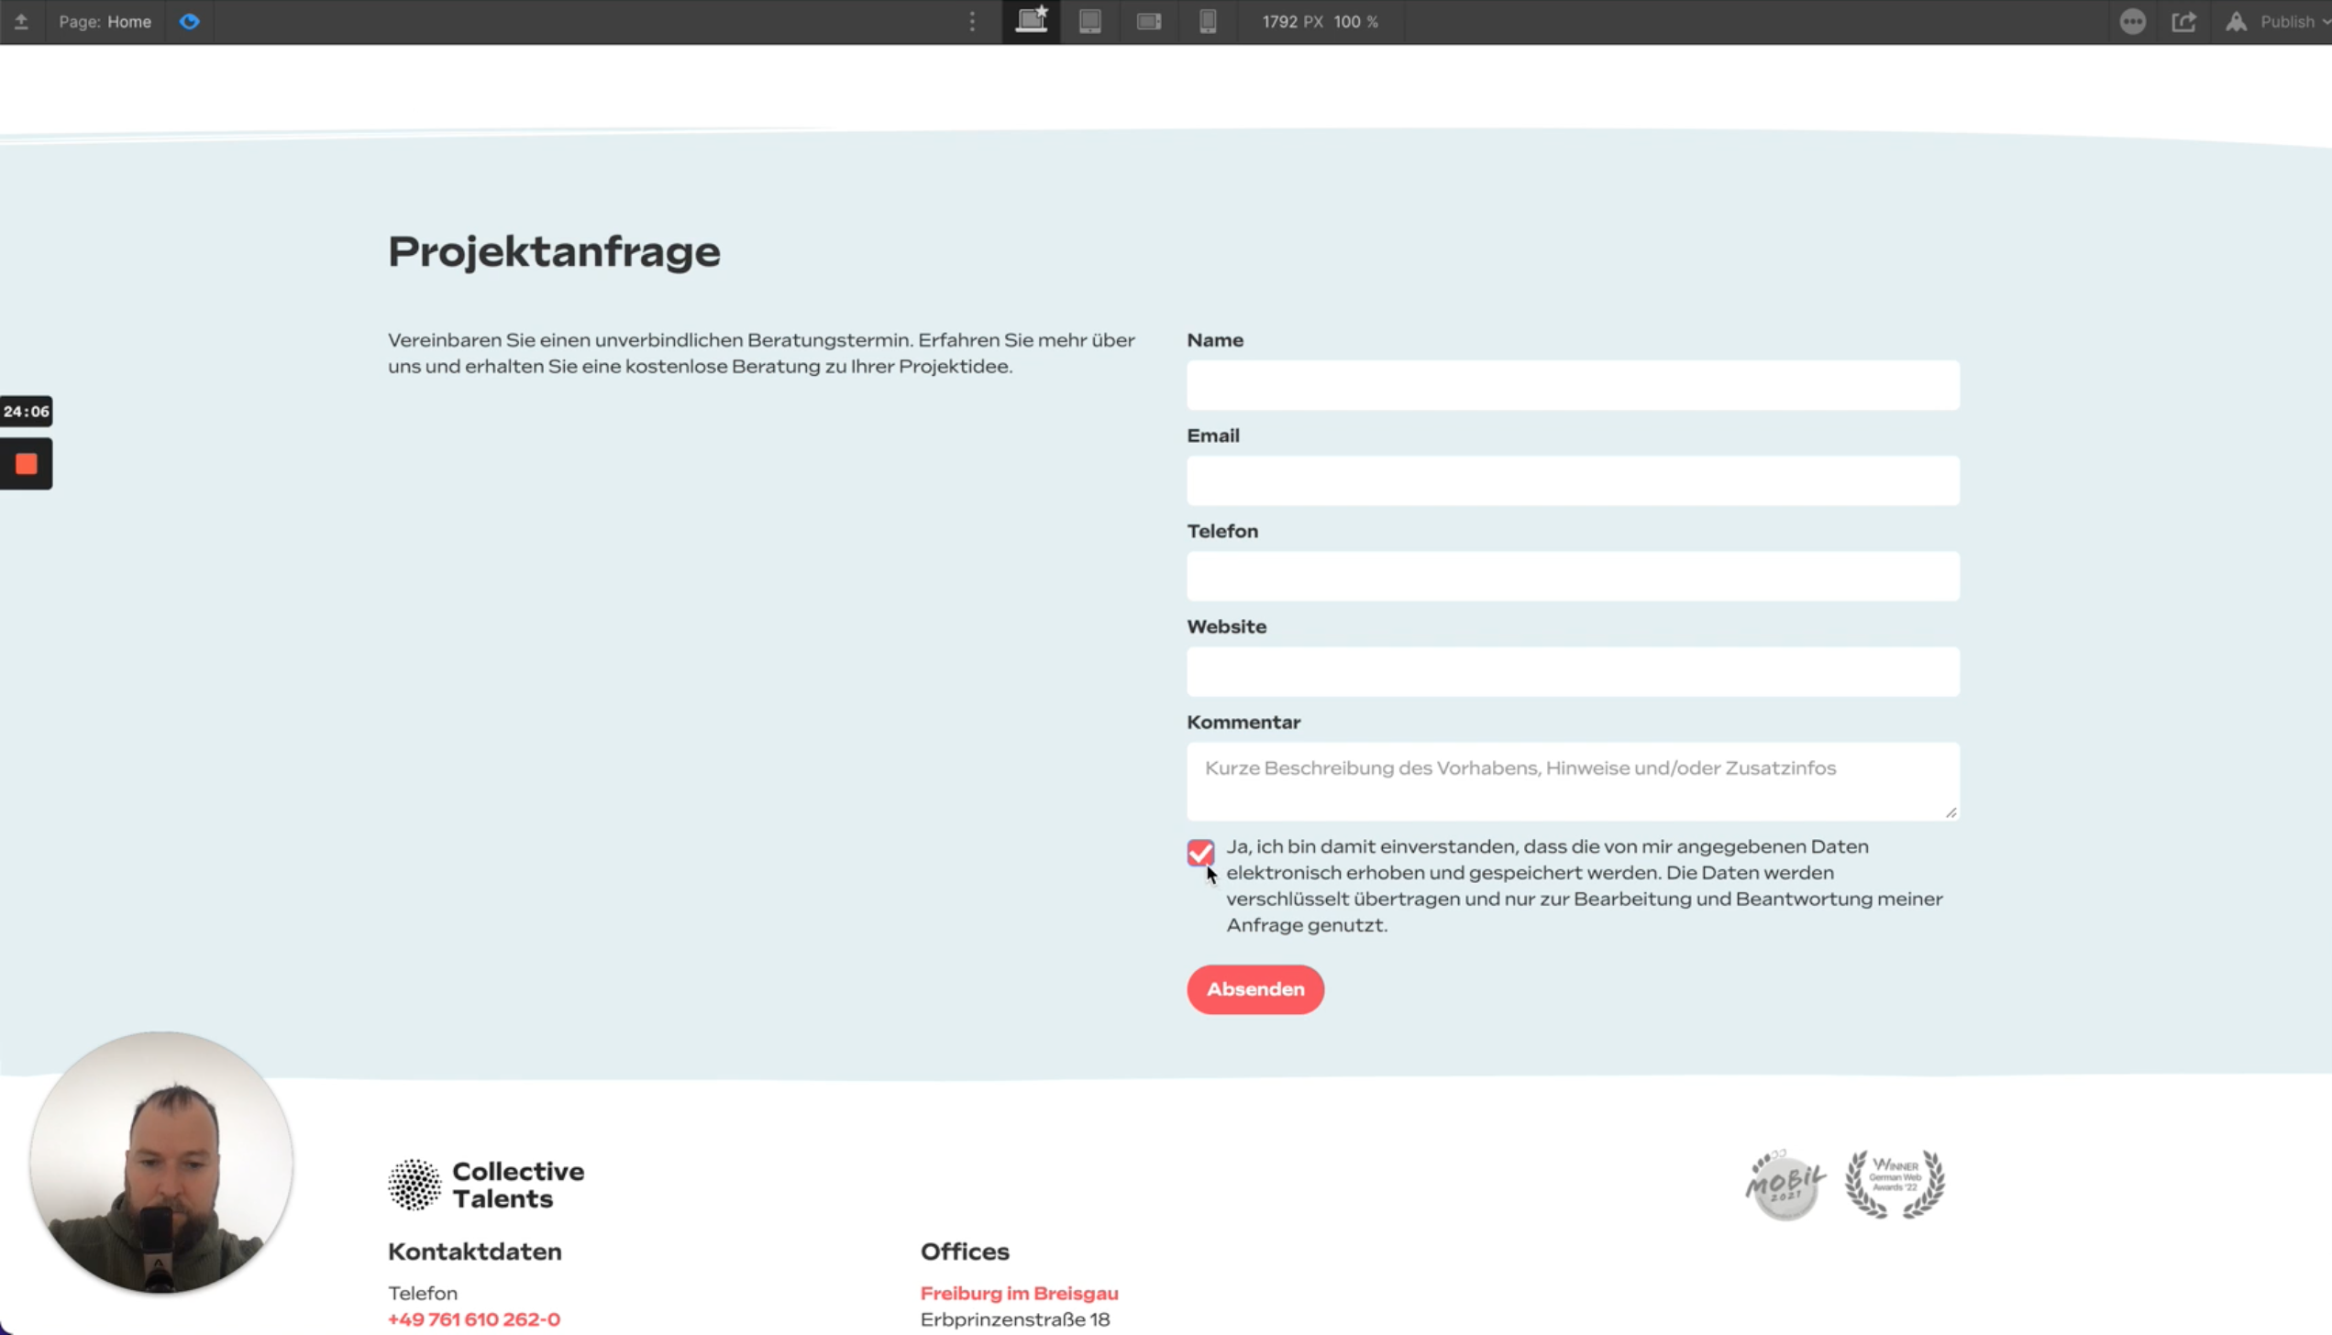Open the Freiburg im Breisgau office link
The height and width of the screenshot is (1335, 2332).
[x=1019, y=1293]
